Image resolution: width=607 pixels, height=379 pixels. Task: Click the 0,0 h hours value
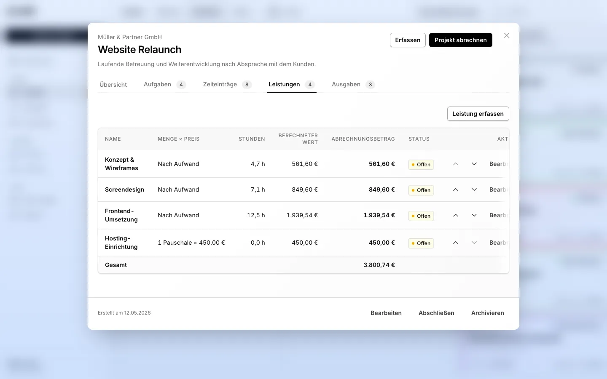click(258, 243)
